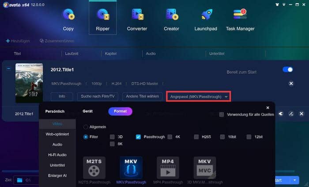The width and height of the screenshot is (309, 187).
Task: Select Audio category in sidebar
Action: (x=57, y=145)
